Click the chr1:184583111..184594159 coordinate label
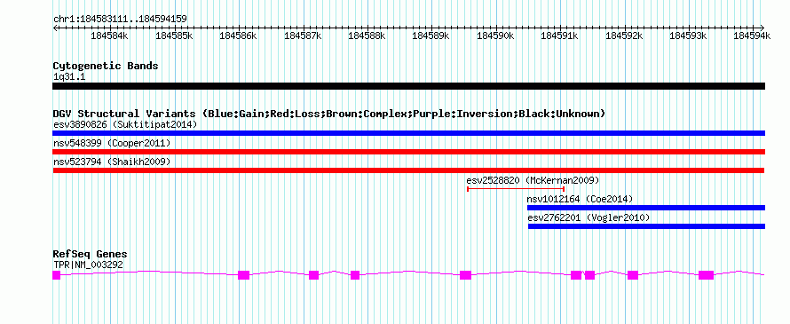 [120, 20]
